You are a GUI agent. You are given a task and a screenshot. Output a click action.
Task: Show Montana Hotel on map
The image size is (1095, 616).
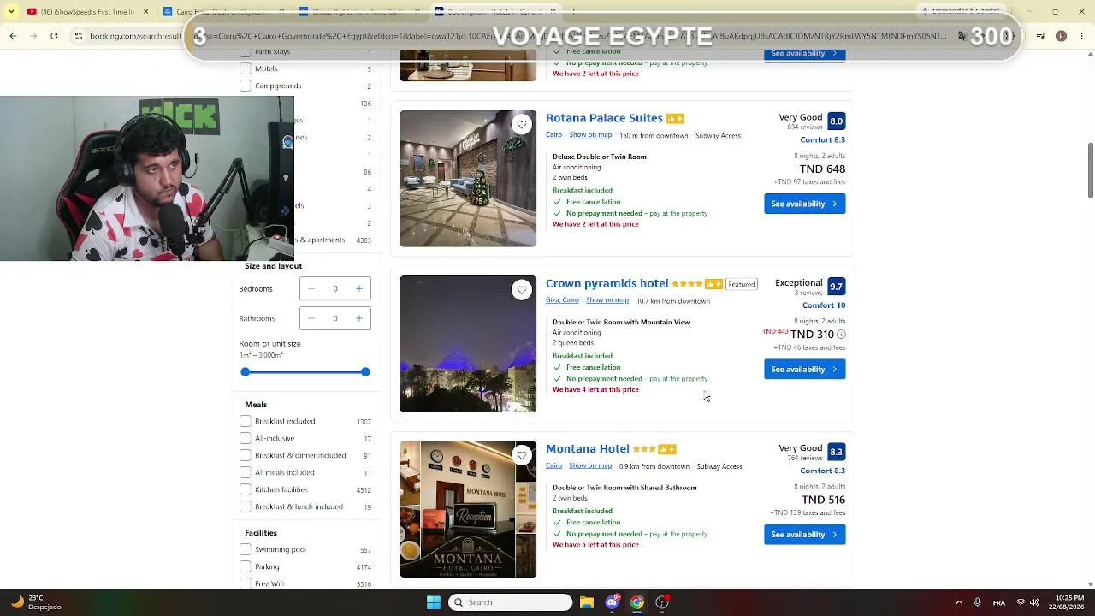point(590,466)
